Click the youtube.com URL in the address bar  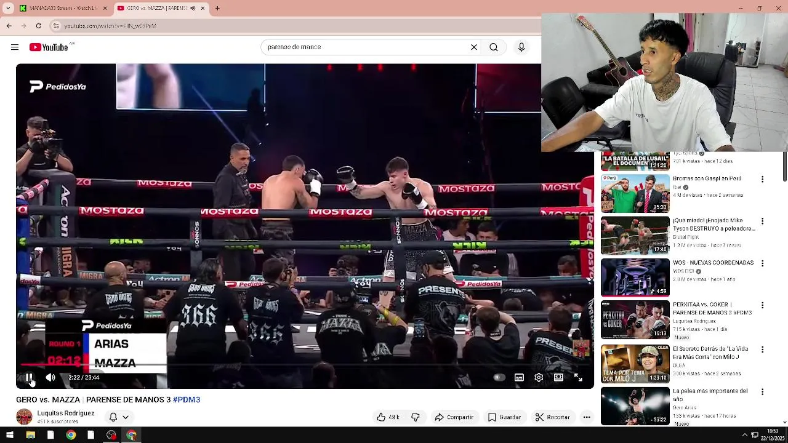[110, 26]
